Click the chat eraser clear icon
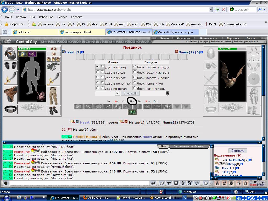This screenshot has width=268, height=201. (162, 183)
